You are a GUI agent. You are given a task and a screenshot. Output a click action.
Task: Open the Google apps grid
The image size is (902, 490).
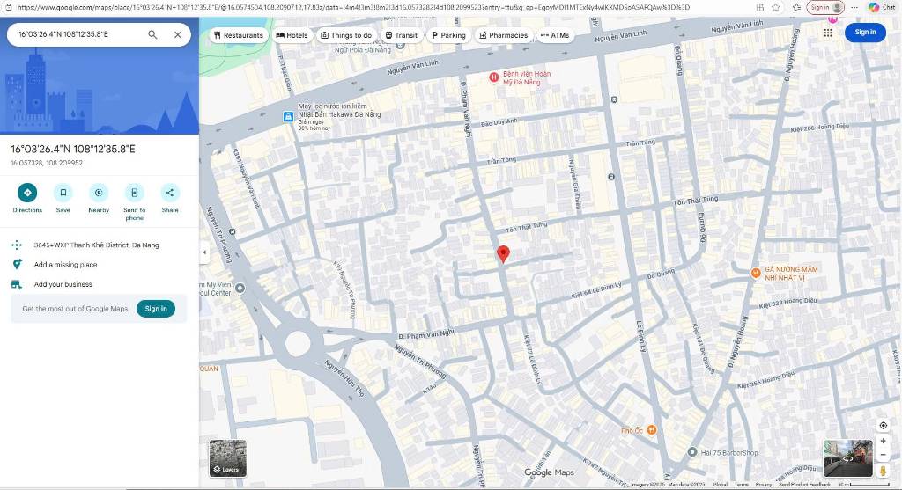coord(828,33)
